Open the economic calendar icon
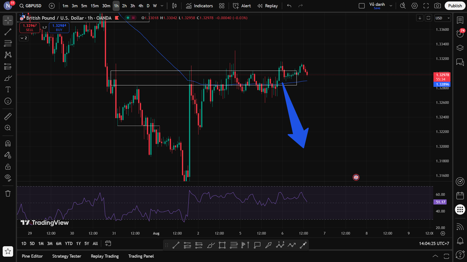 460,196
